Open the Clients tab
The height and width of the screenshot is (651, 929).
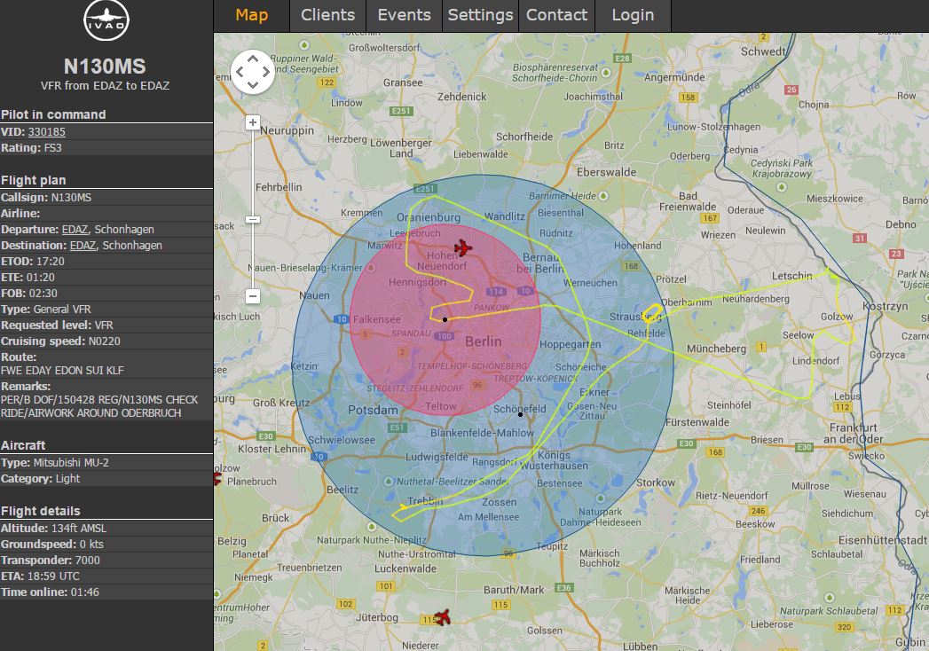327,15
